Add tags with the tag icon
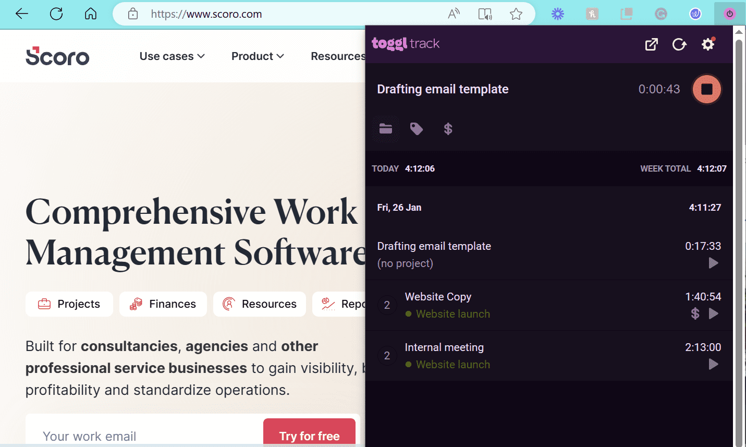This screenshot has width=746, height=447. (x=417, y=129)
